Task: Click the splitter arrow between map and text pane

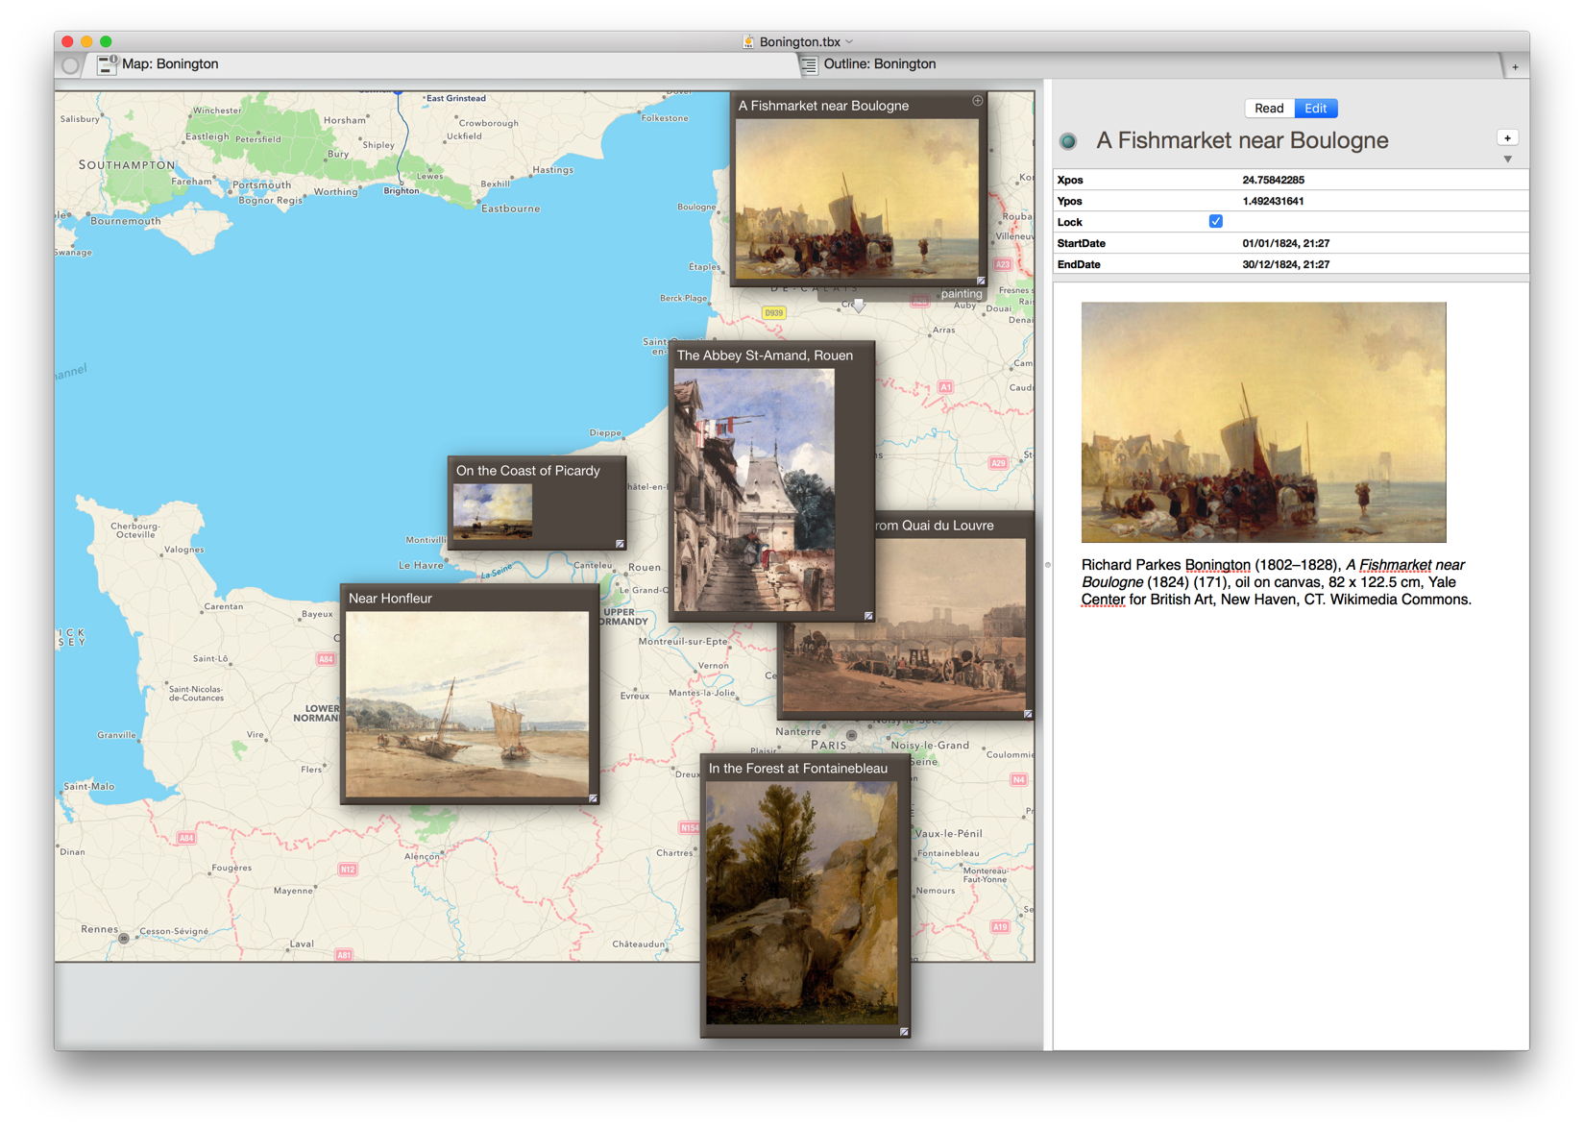Action: coord(1047,565)
